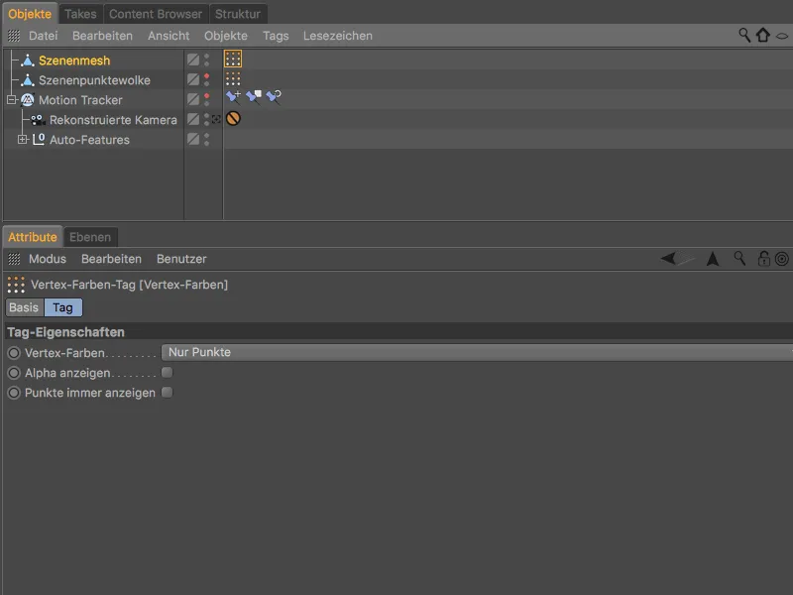This screenshot has width=793, height=595.
Task: Toggle the layer square of Motion Tracker
Action: 193,99
